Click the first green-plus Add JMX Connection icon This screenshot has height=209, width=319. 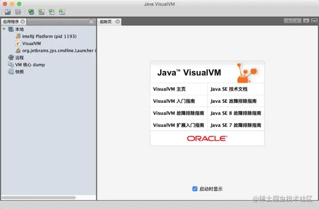(31, 12)
